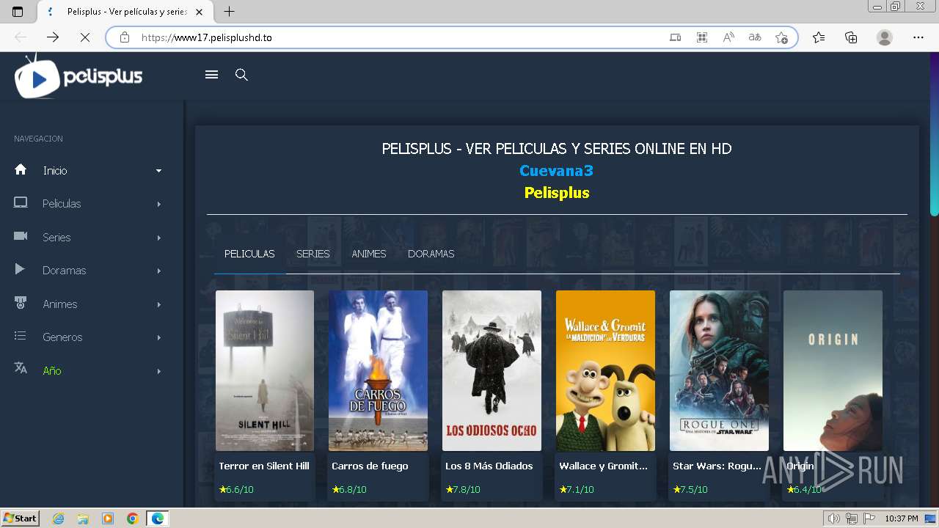Click the Wallace & Gromit poster

(x=605, y=370)
